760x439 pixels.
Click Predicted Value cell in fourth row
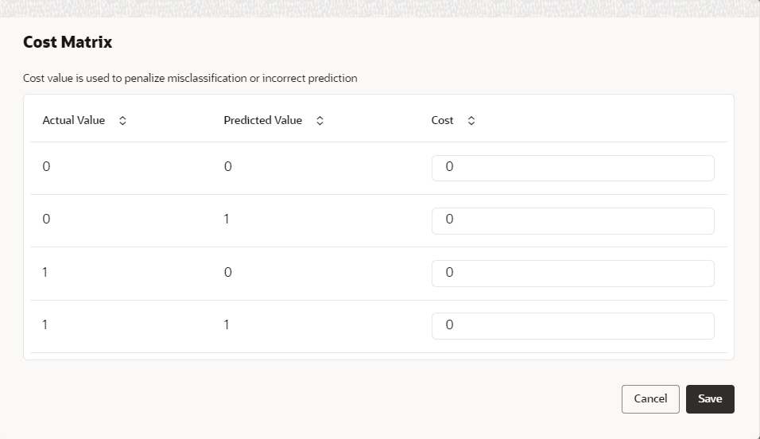click(x=227, y=325)
